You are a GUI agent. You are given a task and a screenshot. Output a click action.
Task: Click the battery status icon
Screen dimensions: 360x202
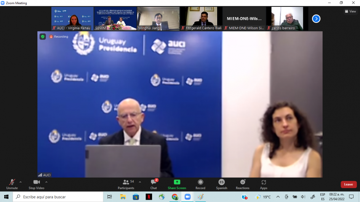tap(295, 197)
